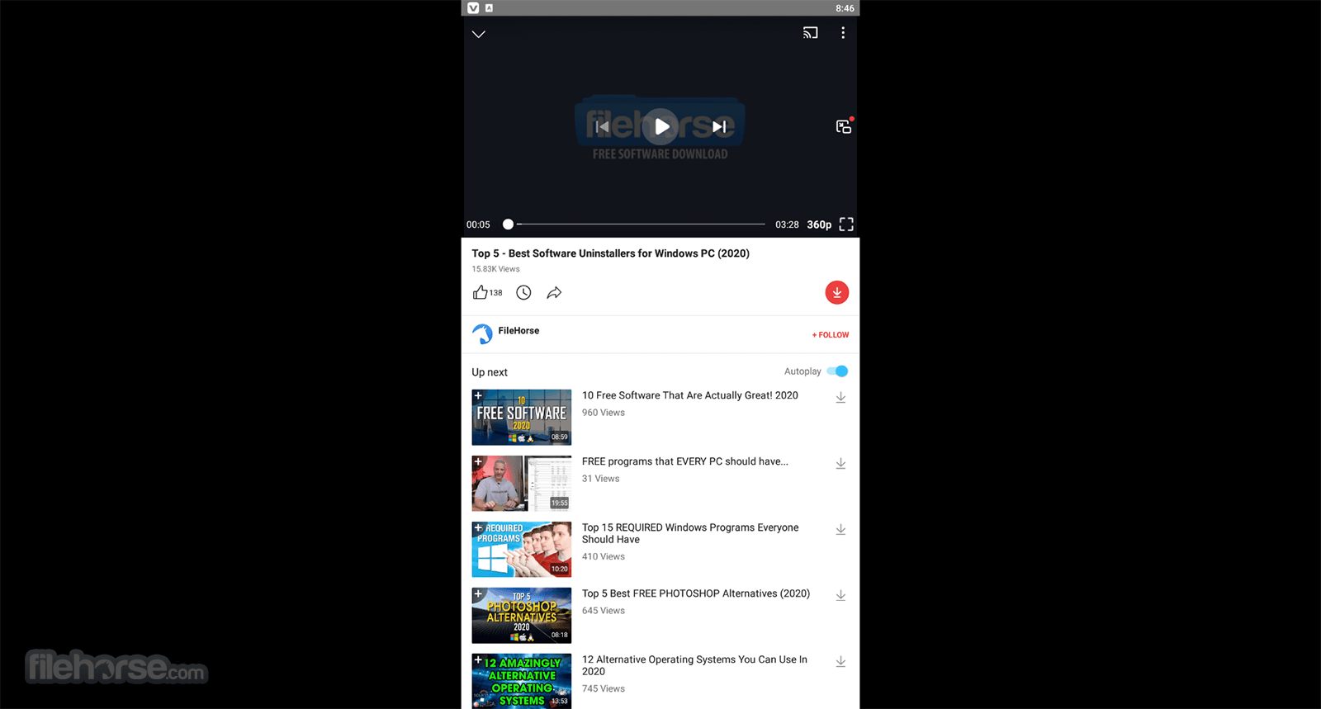Change the 360p video quality
The width and height of the screenshot is (1321, 709).
pos(819,225)
